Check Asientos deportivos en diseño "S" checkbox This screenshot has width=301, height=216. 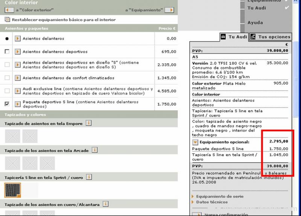coord(7,64)
